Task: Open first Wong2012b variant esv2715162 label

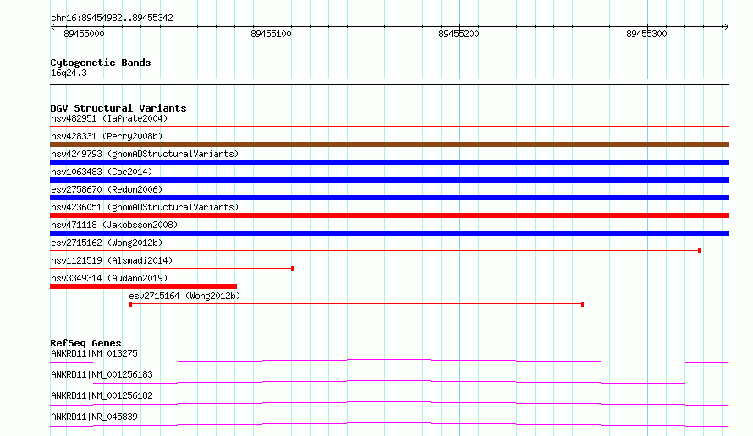Action: [x=107, y=243]
